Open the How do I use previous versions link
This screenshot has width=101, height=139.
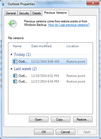(69, 25)
